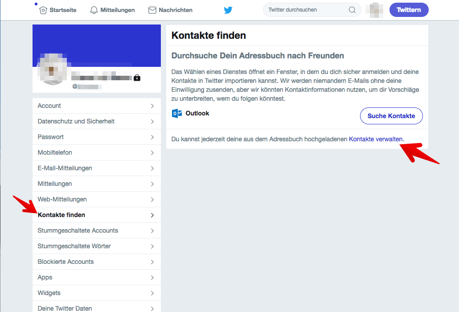Click the Suche Kontakte button
The height and width of the screenshot is (312, 459).
(x=391, y=116)
